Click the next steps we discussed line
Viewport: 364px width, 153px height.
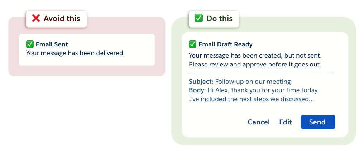(251, 99)
